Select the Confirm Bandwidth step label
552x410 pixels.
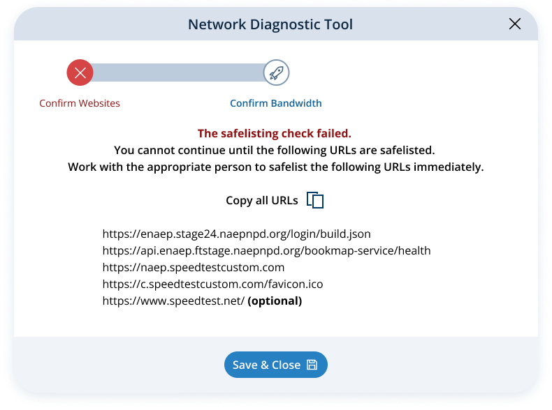tap(276, 103)
